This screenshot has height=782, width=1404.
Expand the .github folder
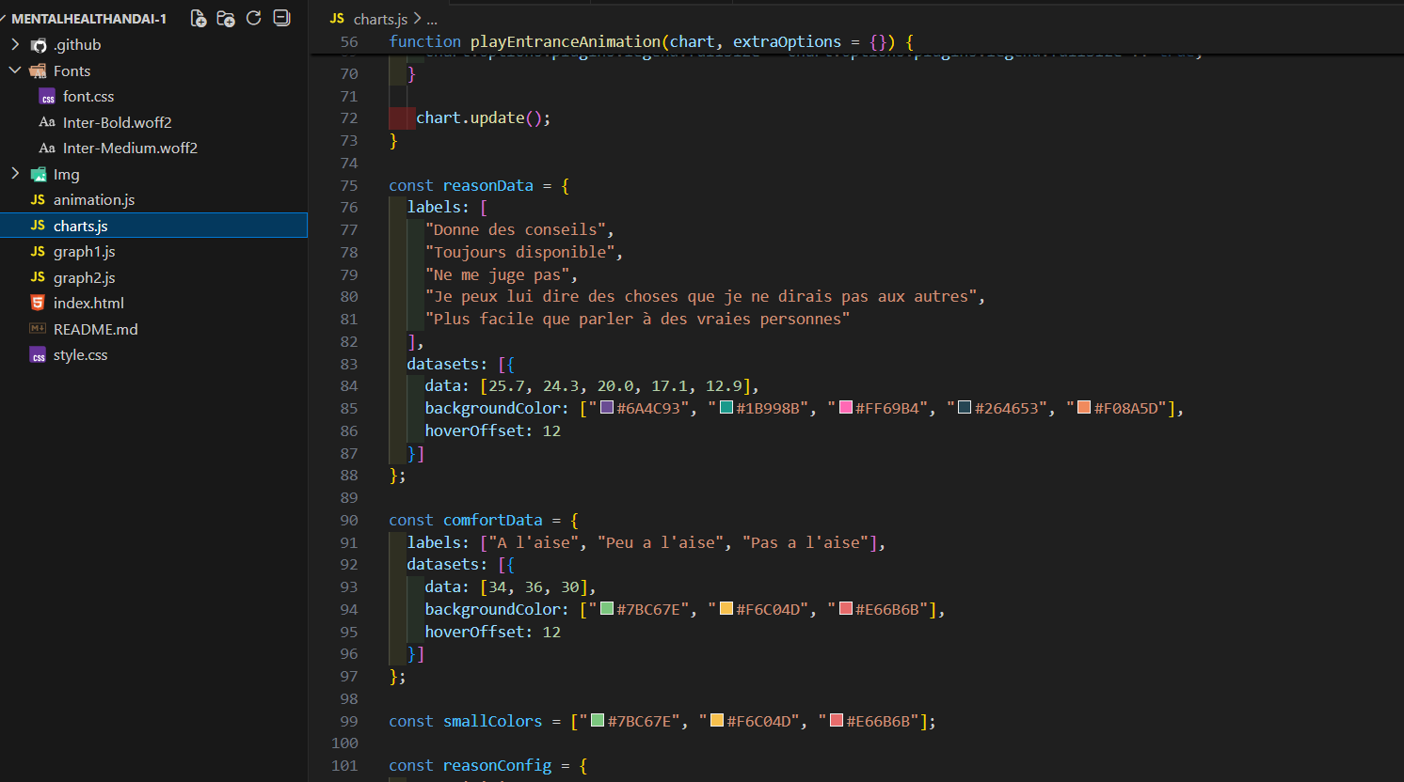tap(15, 44)
